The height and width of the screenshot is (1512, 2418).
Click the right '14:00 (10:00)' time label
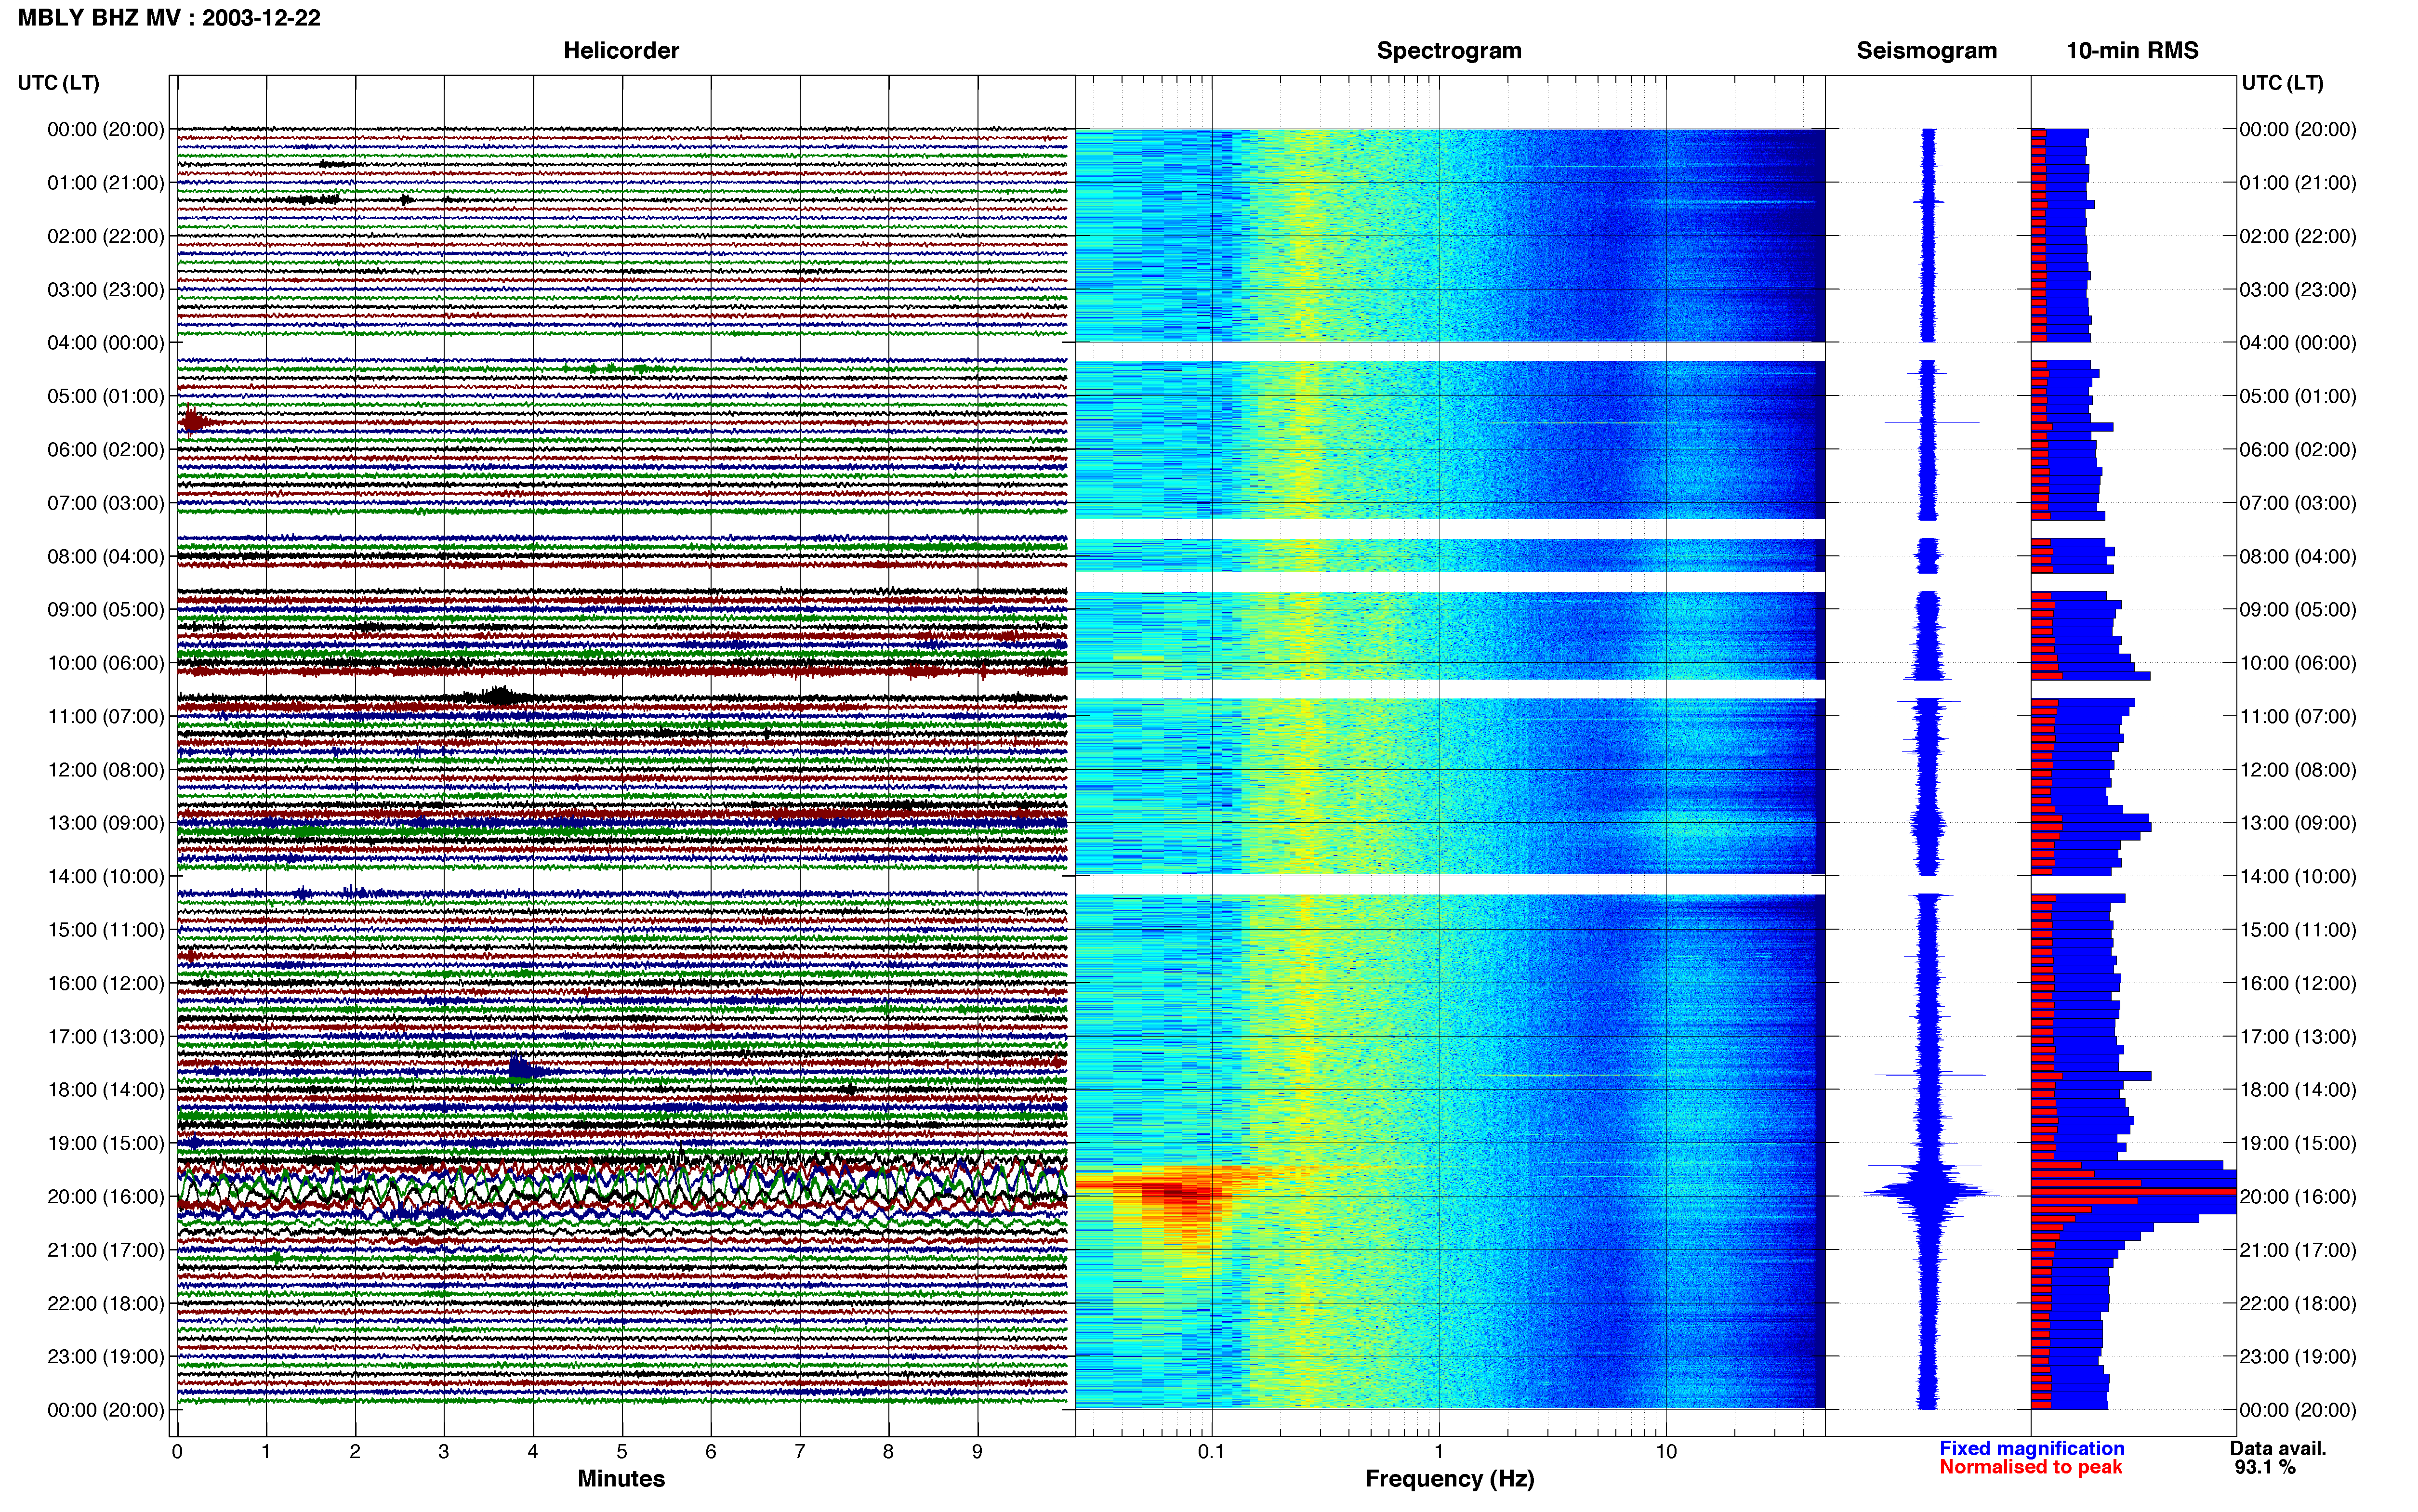click(x=2298, y=876)
